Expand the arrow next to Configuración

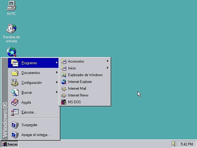pyautogui.click(x=57, y=82)
